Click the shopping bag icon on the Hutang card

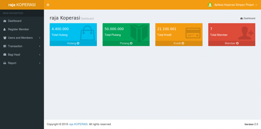(87, 33)
